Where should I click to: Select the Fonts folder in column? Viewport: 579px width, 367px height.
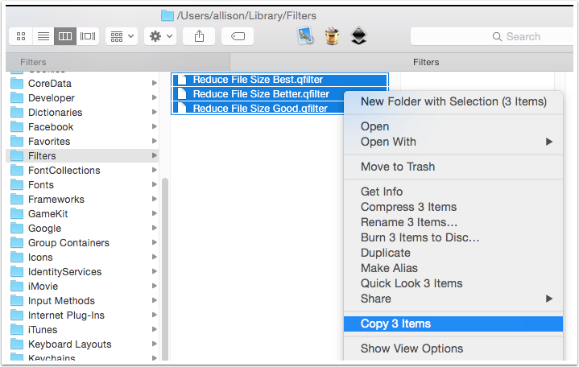(40, 185)
